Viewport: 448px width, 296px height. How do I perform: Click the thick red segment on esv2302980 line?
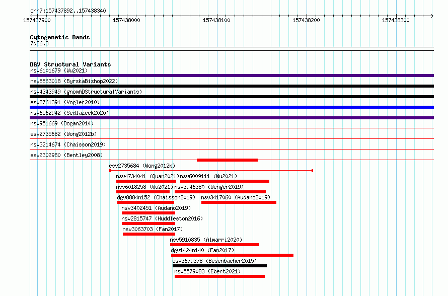(x=227, y=160)
